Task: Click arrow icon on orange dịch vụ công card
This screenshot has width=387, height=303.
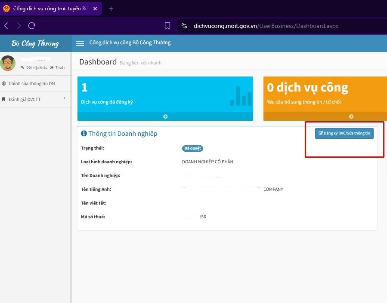Action: tap(351, 116)
